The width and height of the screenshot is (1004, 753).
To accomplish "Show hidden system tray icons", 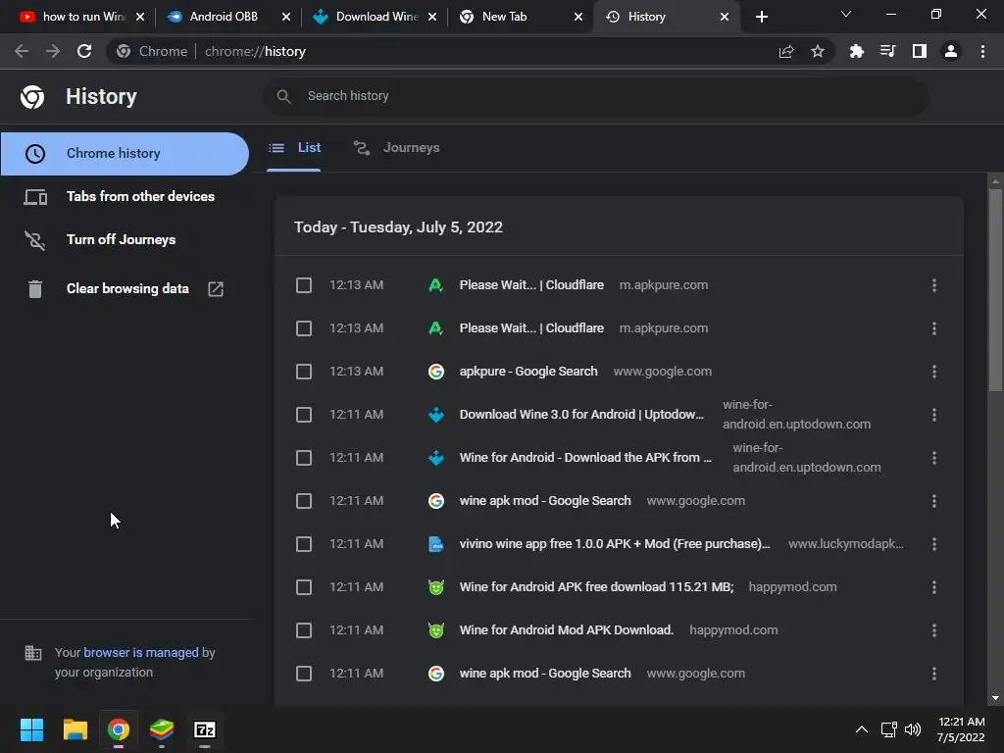I will (x=862, y=729).
